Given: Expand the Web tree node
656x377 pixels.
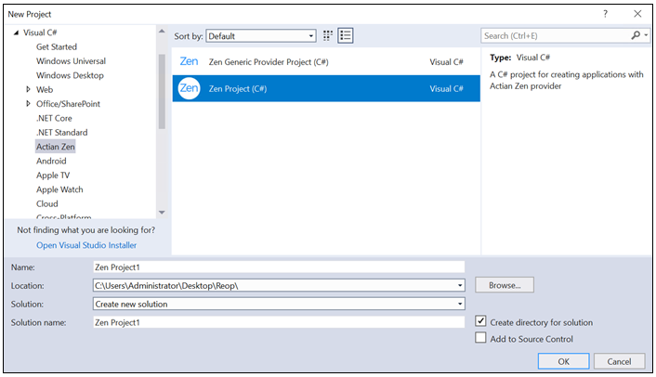Looking at the screenshot, I should 28,89.
